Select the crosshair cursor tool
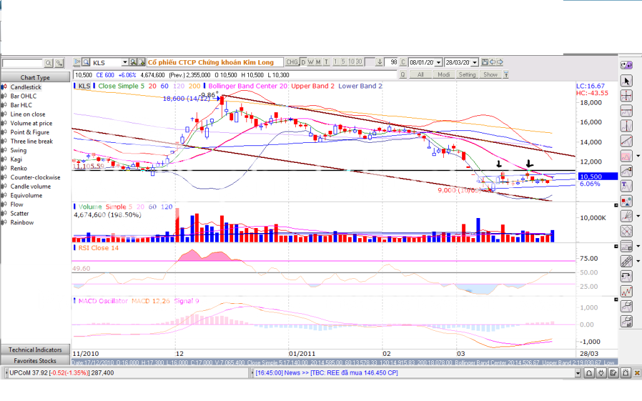This screenshot has height=401, width=642. pyautogui.click(x=626, y=96)
